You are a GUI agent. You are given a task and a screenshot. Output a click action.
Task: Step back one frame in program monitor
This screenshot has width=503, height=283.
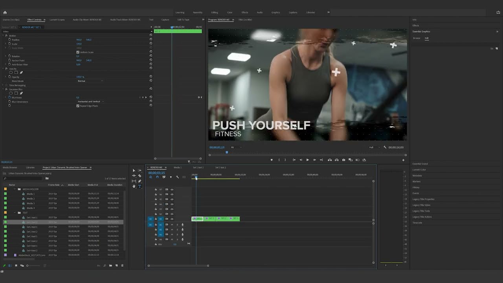301,160
